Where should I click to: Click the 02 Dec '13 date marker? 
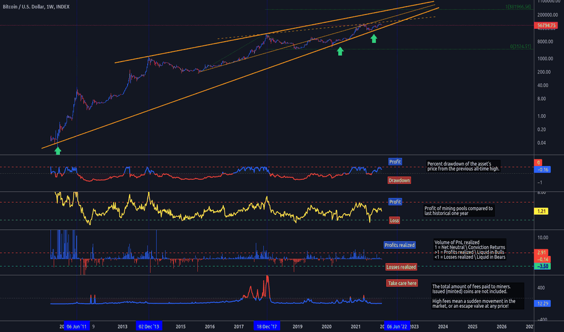tap(149, 326)
